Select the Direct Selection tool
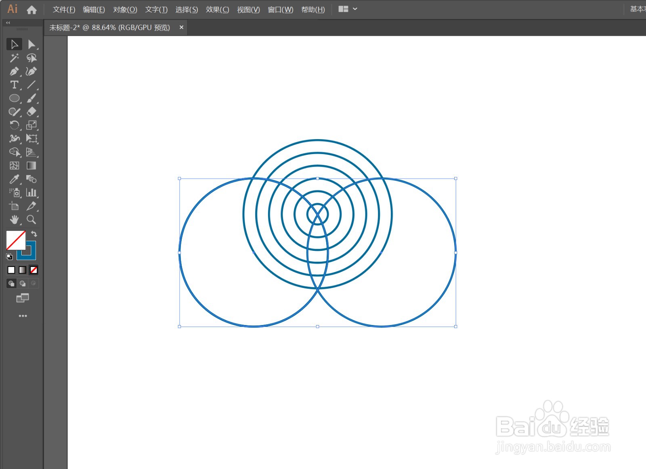The image size is (646, 469). [31, 44]
